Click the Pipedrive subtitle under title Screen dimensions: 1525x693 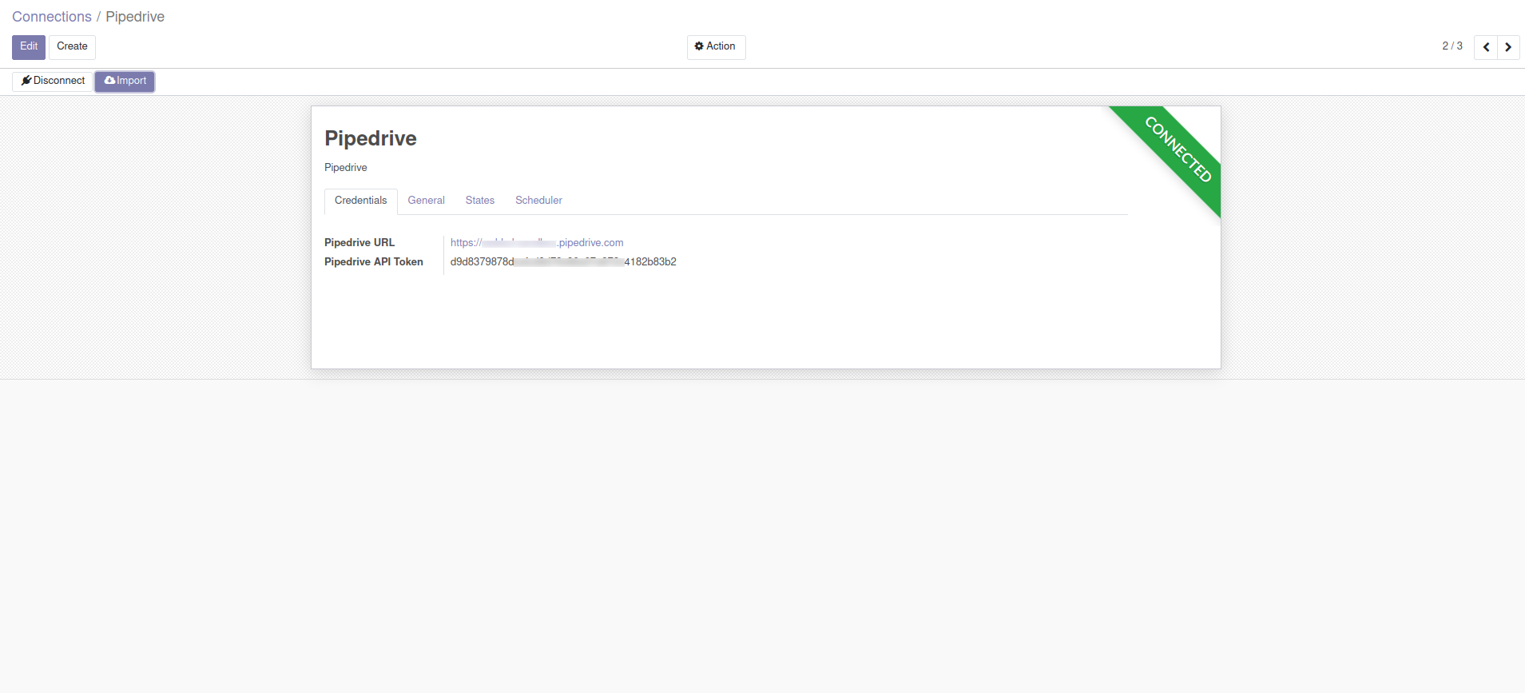(346, 168)
